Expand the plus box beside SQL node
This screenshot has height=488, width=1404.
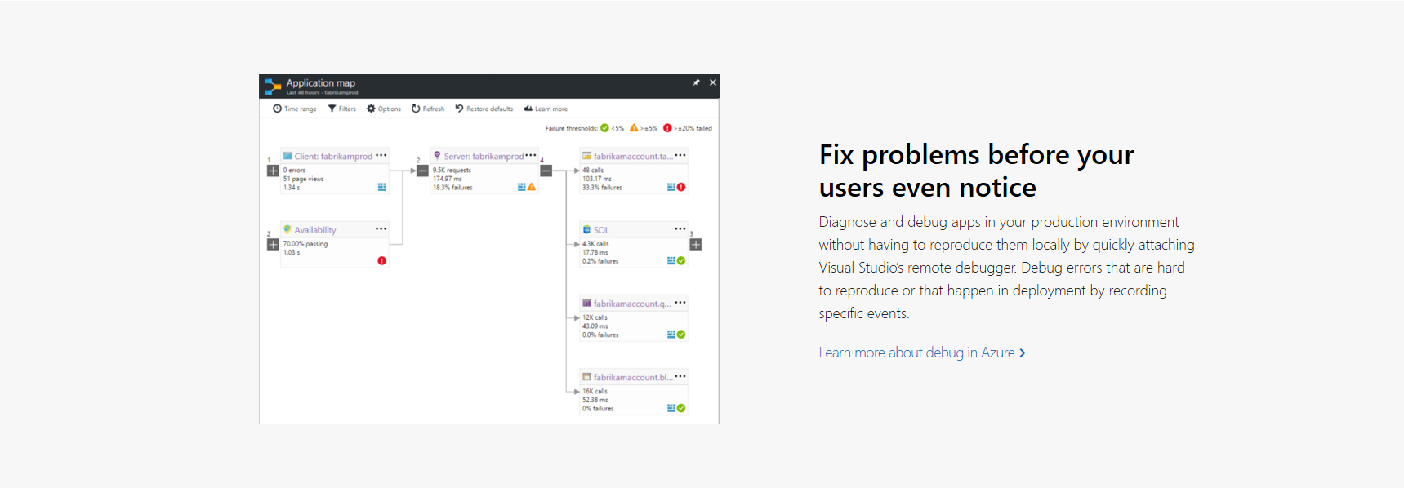[x=696, y=244]
